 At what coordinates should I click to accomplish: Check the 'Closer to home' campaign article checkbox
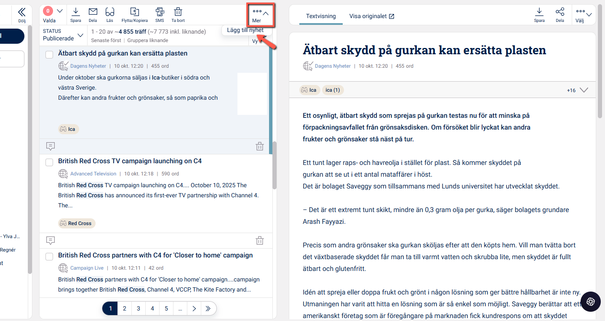coord(49,256)
